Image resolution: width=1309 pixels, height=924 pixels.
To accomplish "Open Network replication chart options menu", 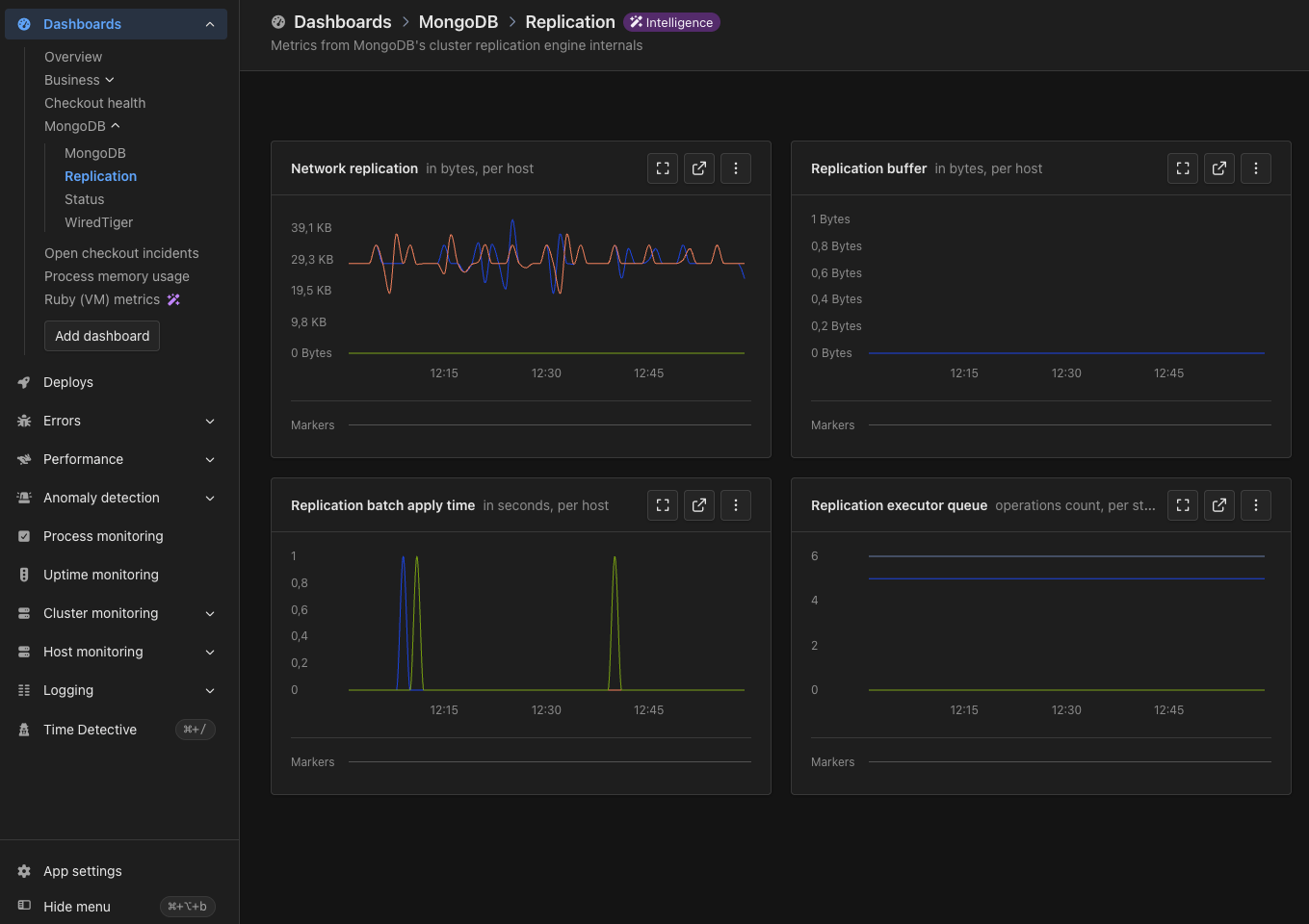I will click(x=736, y=168).
